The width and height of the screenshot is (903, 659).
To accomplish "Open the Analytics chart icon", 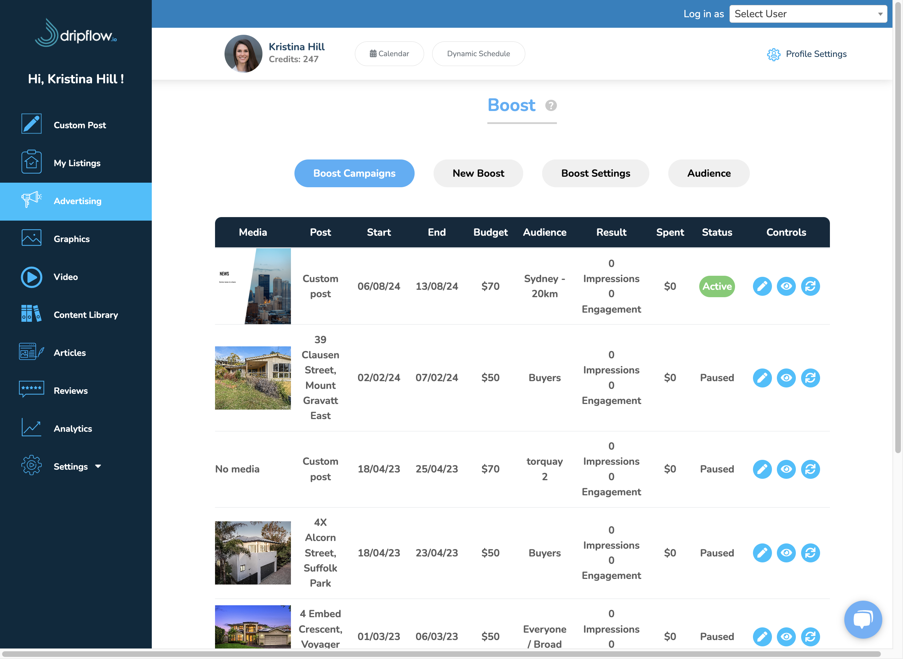I will click(x=31, y=427).
